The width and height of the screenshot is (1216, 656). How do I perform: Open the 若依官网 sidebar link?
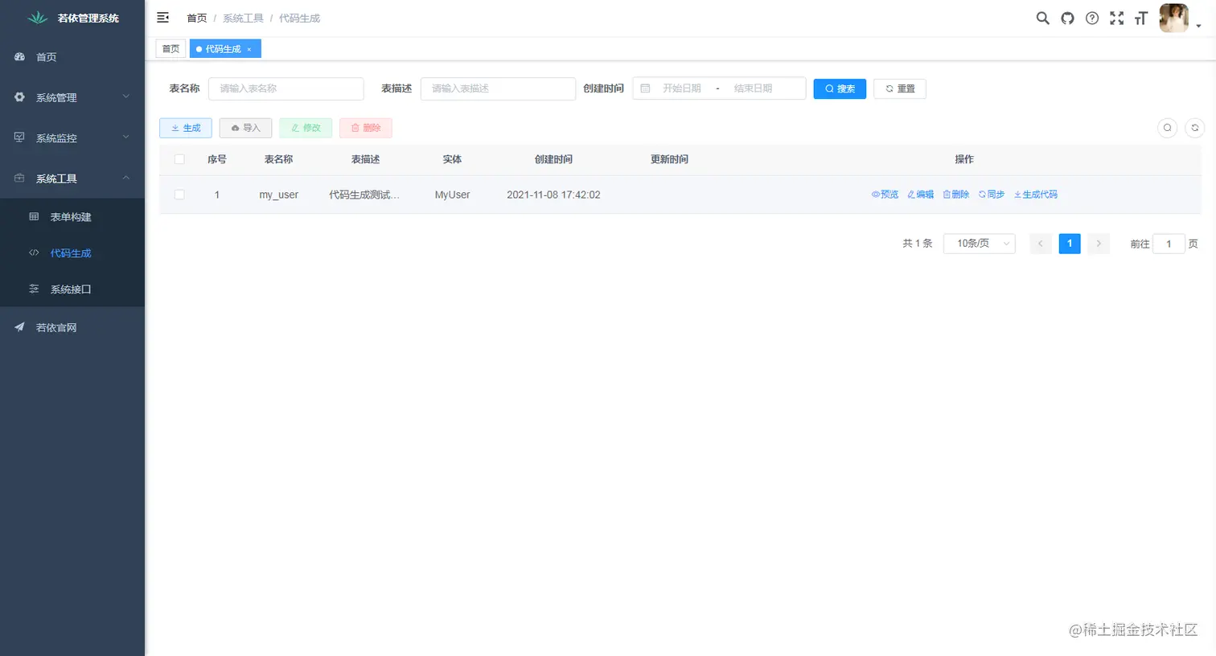pos(72,328)
